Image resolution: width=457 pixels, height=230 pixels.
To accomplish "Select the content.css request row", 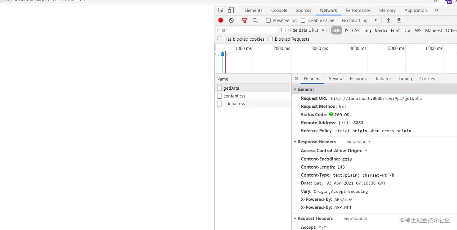I will [x=253, y=96].
